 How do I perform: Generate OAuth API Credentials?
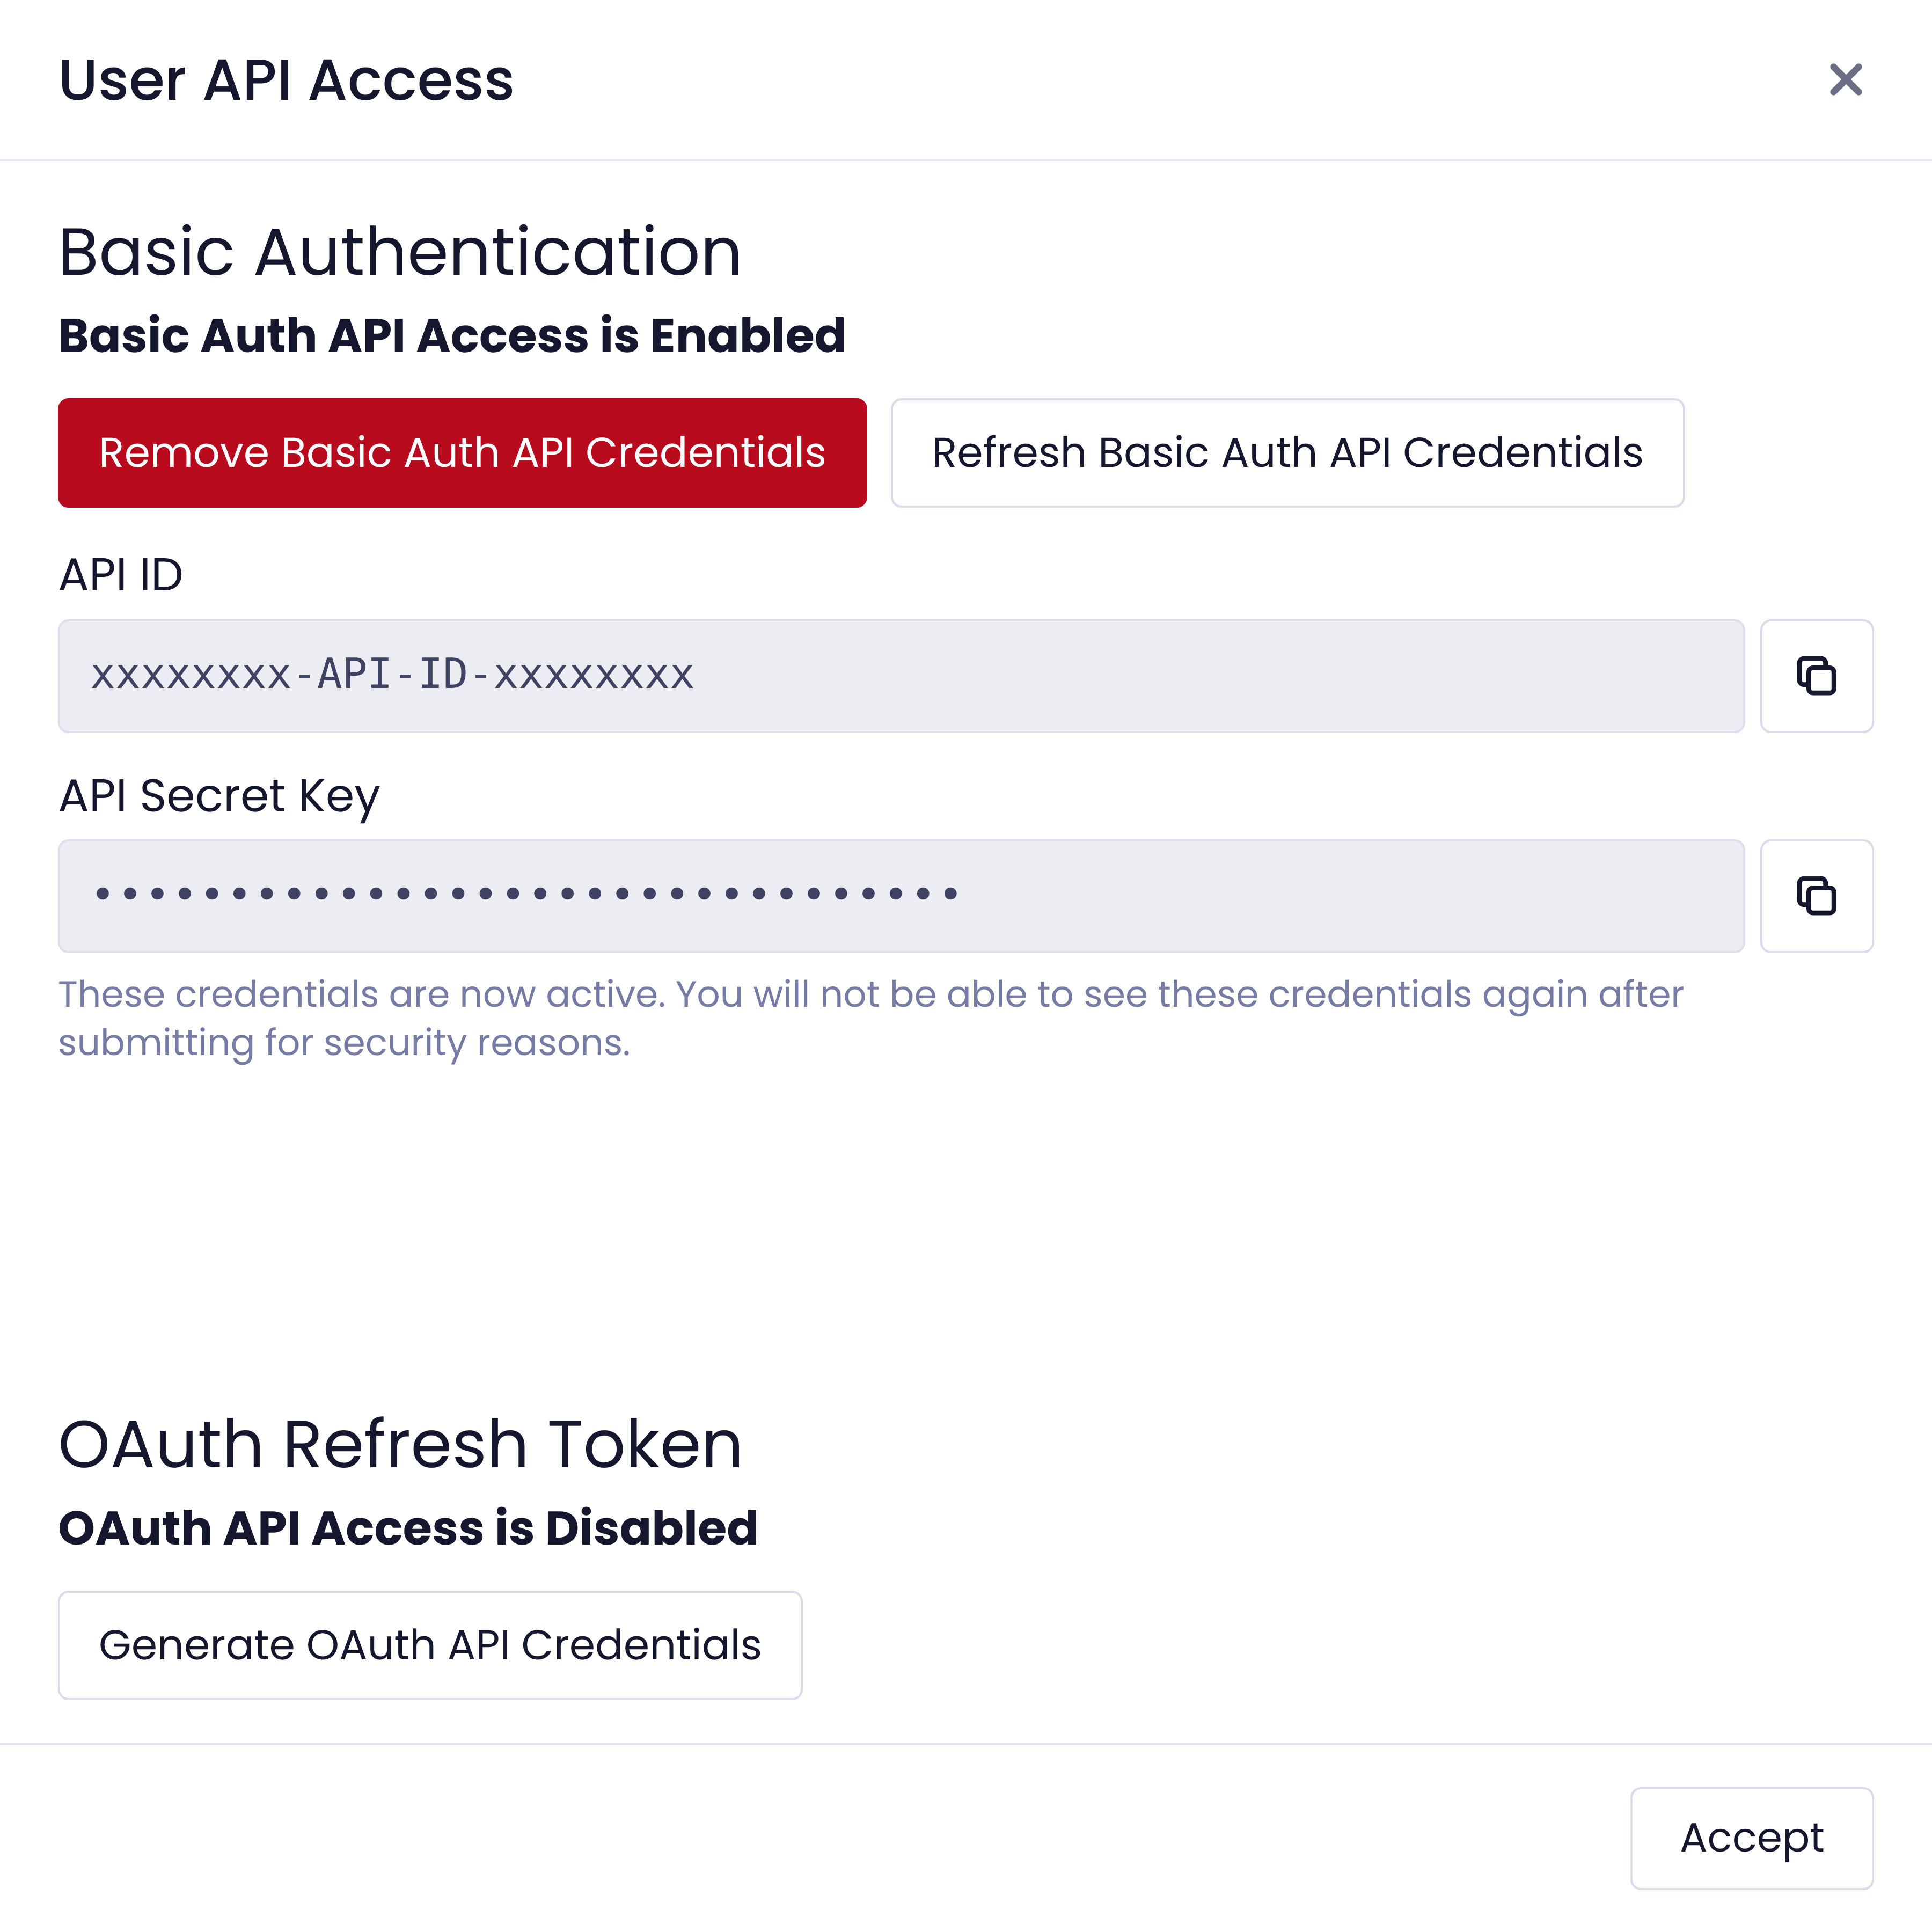click(430, 1645)
